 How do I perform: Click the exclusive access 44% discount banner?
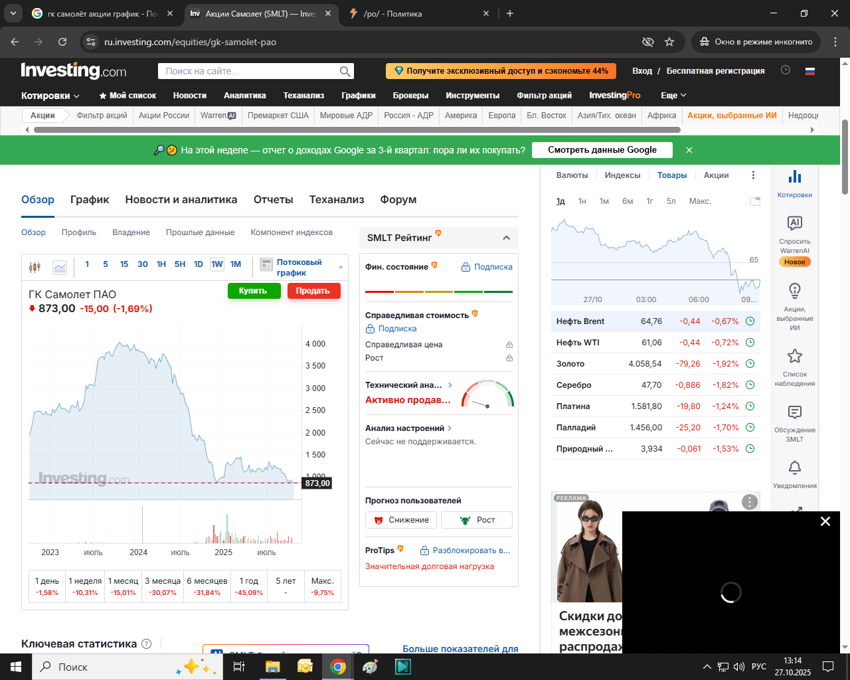tap(501, 71)
